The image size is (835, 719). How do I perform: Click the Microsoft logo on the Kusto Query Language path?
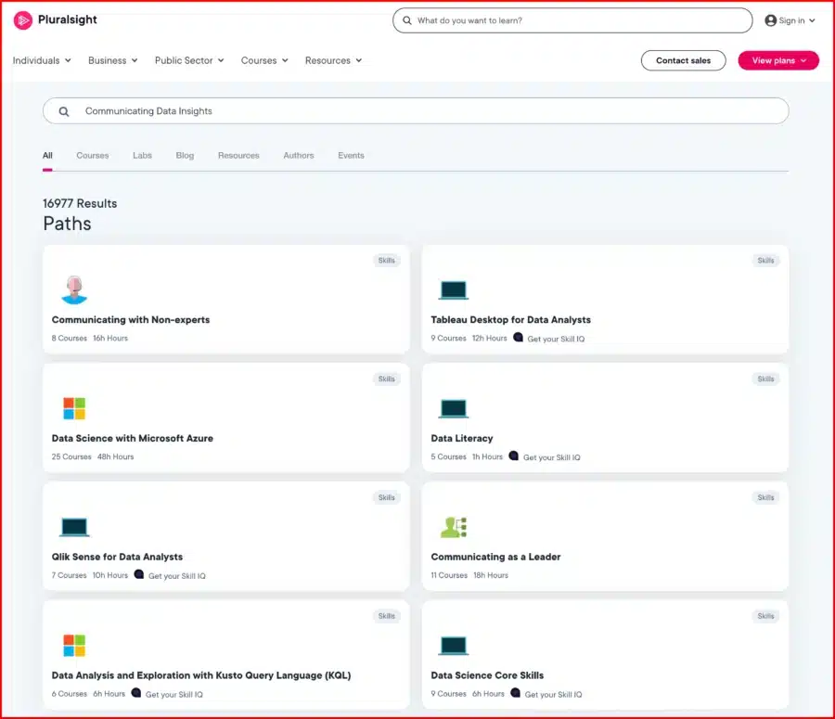pos(74,645)
